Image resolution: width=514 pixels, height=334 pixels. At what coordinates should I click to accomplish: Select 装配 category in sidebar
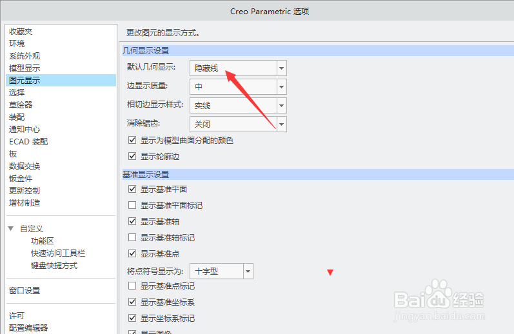pyautogui.click(x=17, y=117)
